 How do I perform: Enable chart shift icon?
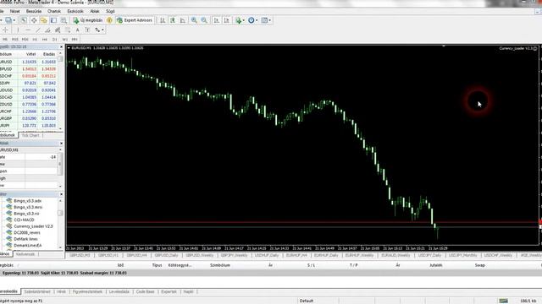226,20
